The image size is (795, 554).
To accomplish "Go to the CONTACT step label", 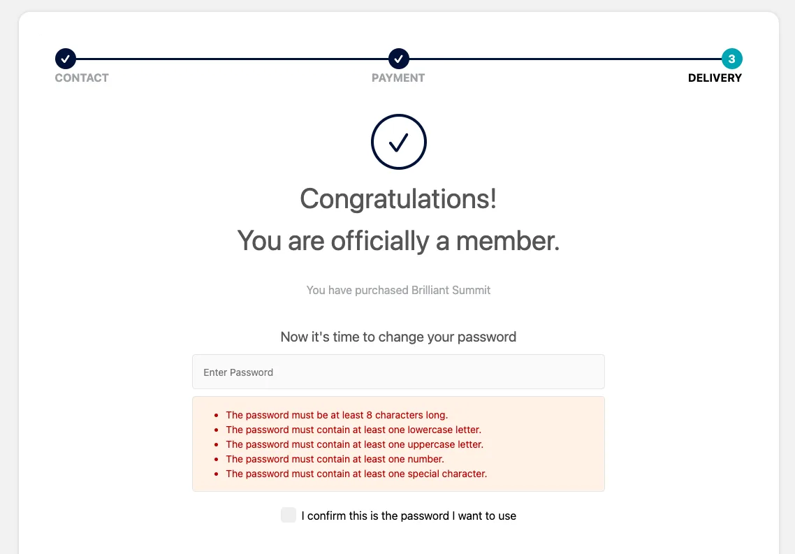I will pyautogui.click(x=82, y=78).
